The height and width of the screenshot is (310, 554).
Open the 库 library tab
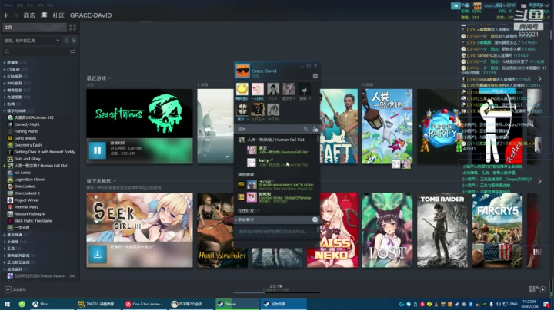pyautogui.click(x=44, y=15)
